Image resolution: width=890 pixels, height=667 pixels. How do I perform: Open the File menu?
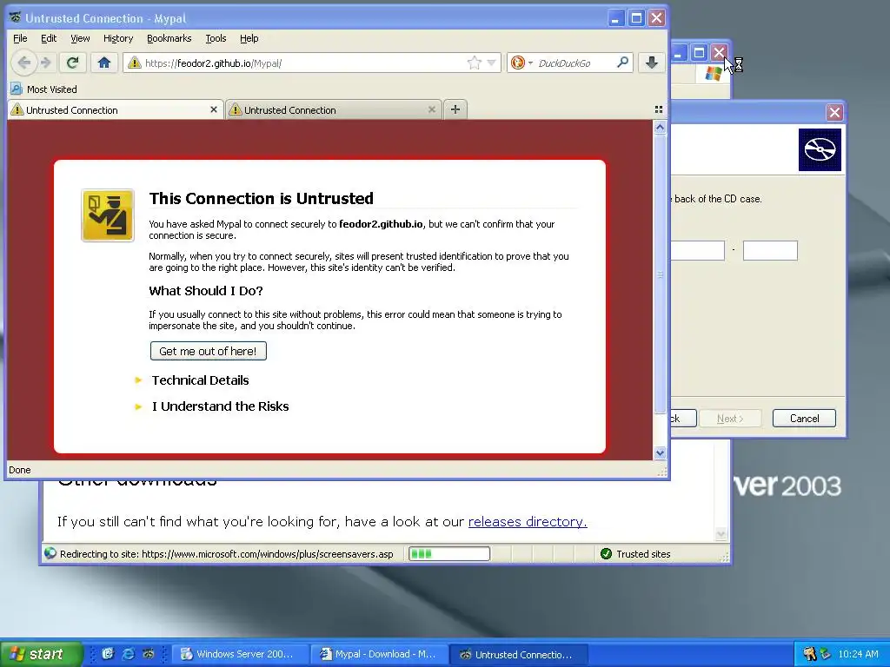pos(20,38)
